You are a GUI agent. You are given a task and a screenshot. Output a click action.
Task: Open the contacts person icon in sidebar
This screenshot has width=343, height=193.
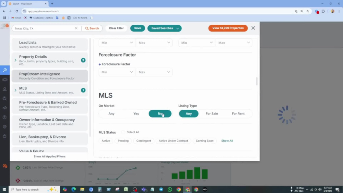point(4,89)
